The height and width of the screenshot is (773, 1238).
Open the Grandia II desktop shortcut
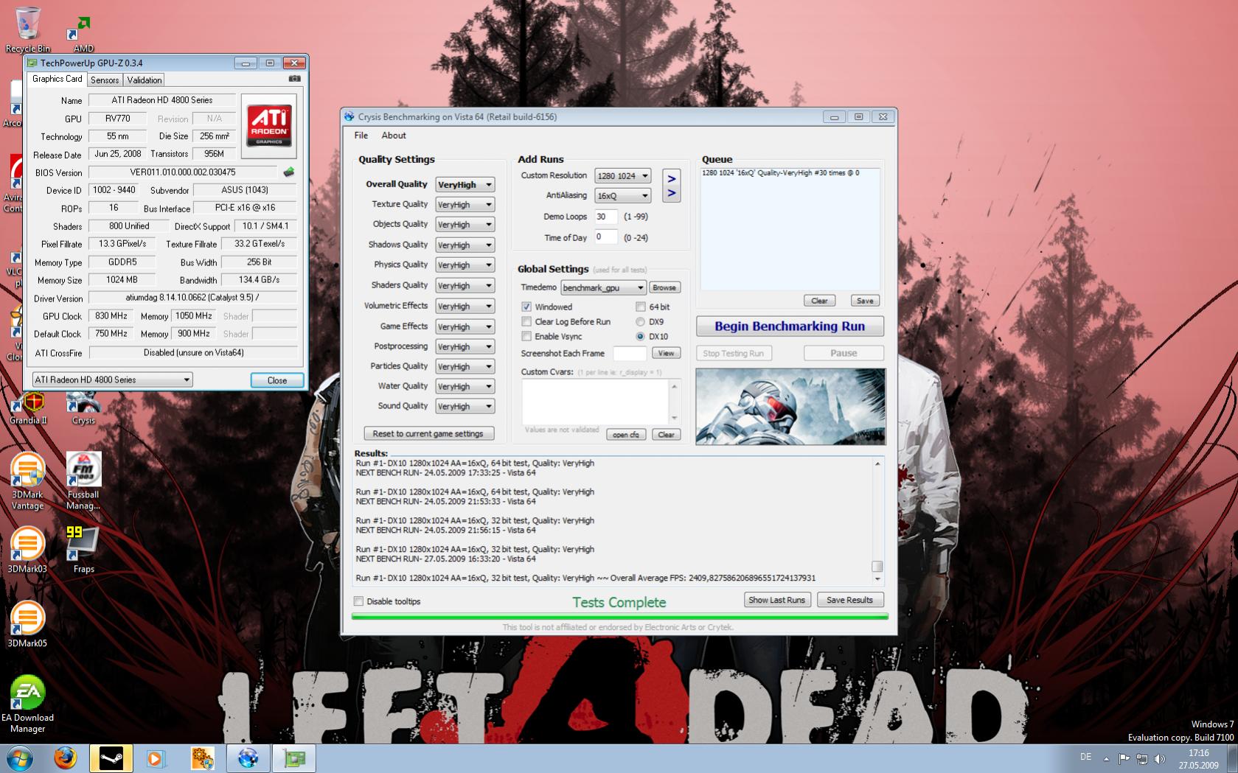[x=28, y=408]
